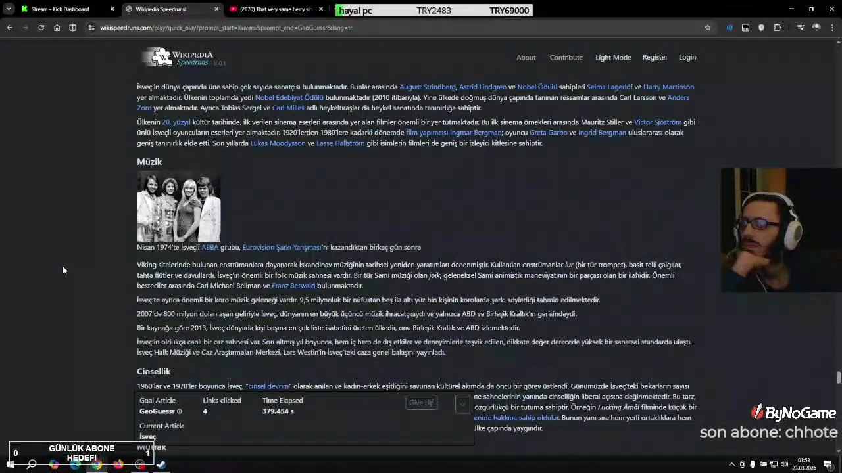Open Windows taskbar search

(32, 464)
